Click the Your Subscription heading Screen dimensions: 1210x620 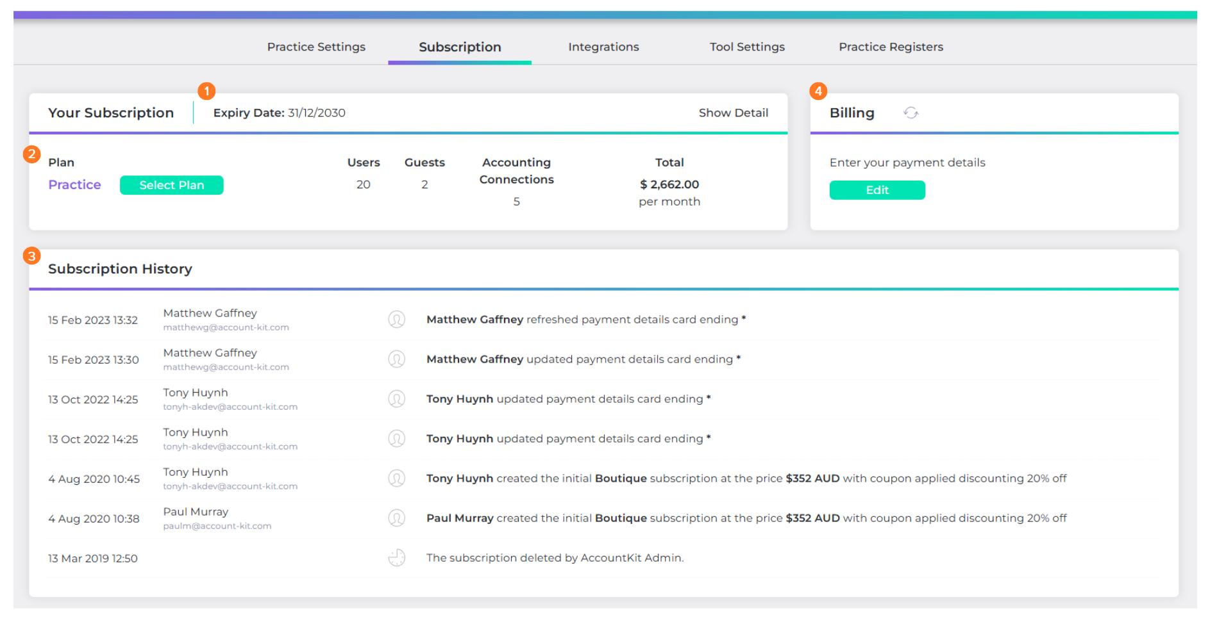(x=111, y=113)
